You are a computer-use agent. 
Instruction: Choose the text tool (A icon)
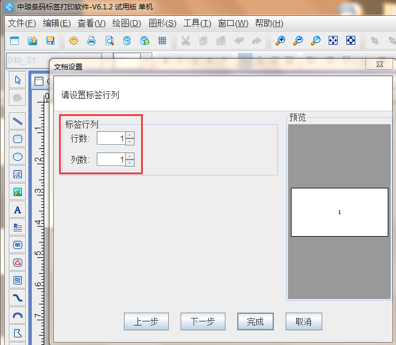18,210
